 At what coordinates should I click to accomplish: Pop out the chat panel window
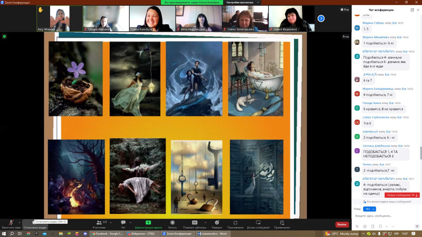412,10
